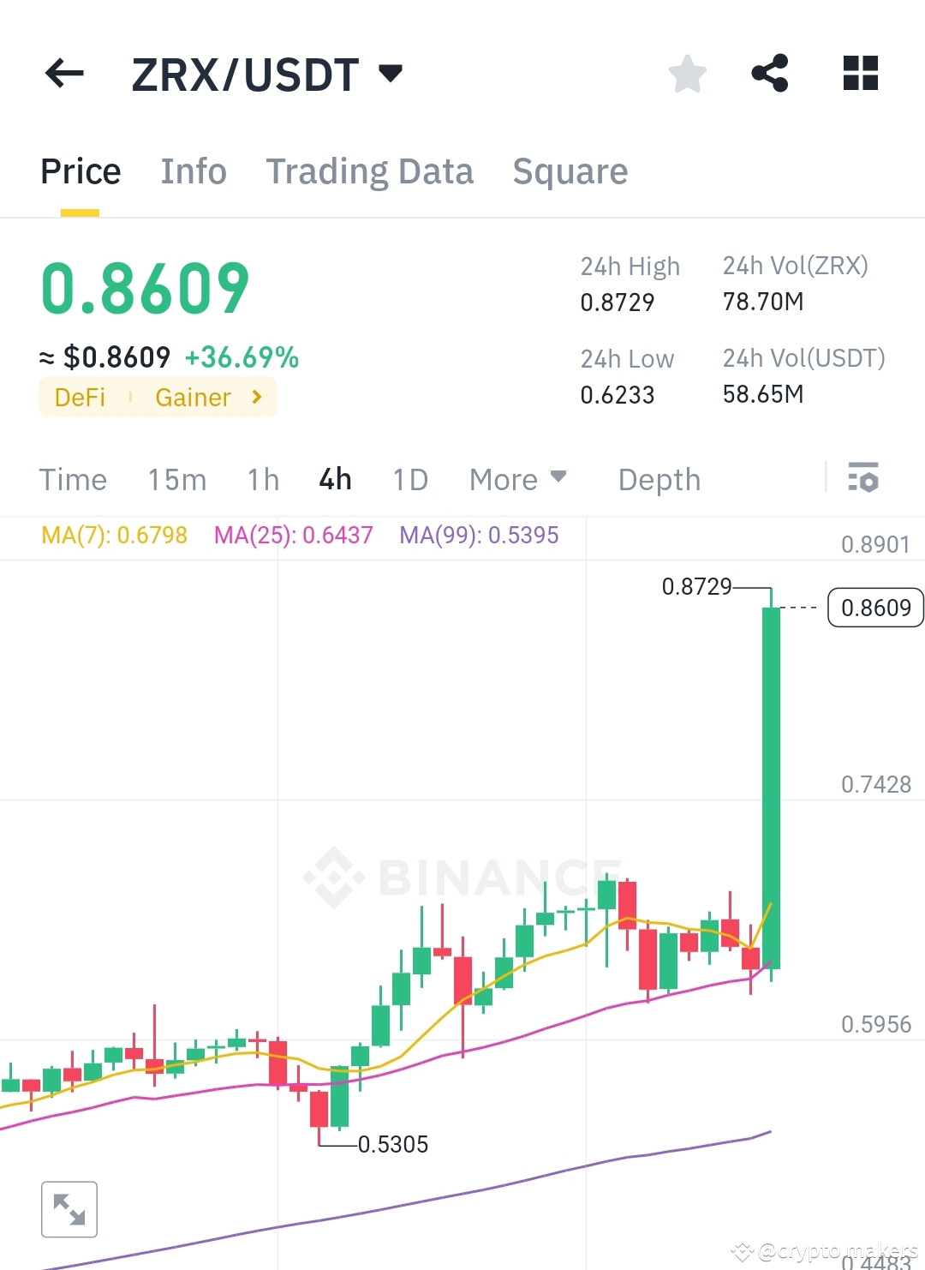This screenshot has height=1270, width=925.
Task: Select the MA(25) indicator label
Action: coord(294,535)
